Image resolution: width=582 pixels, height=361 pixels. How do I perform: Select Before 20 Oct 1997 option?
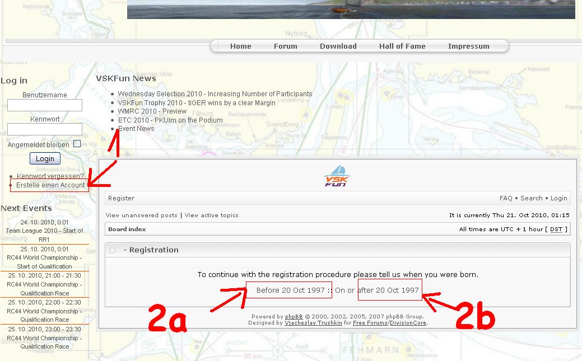[x=290, y=290]
